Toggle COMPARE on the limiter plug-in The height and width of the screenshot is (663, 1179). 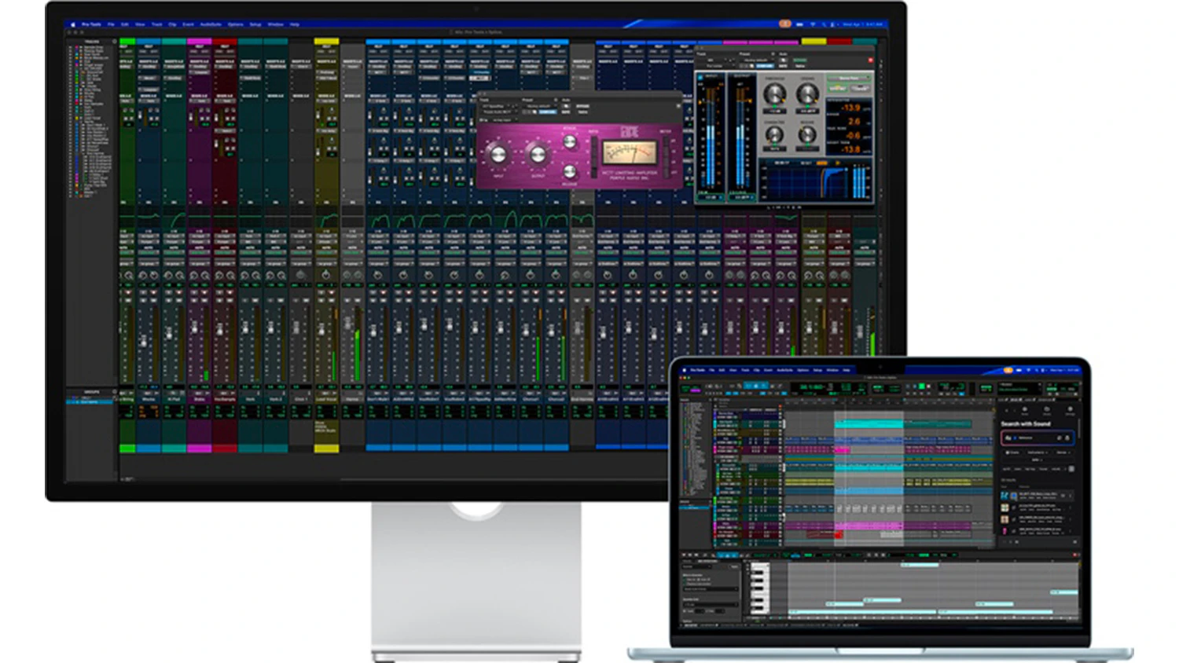765,66
